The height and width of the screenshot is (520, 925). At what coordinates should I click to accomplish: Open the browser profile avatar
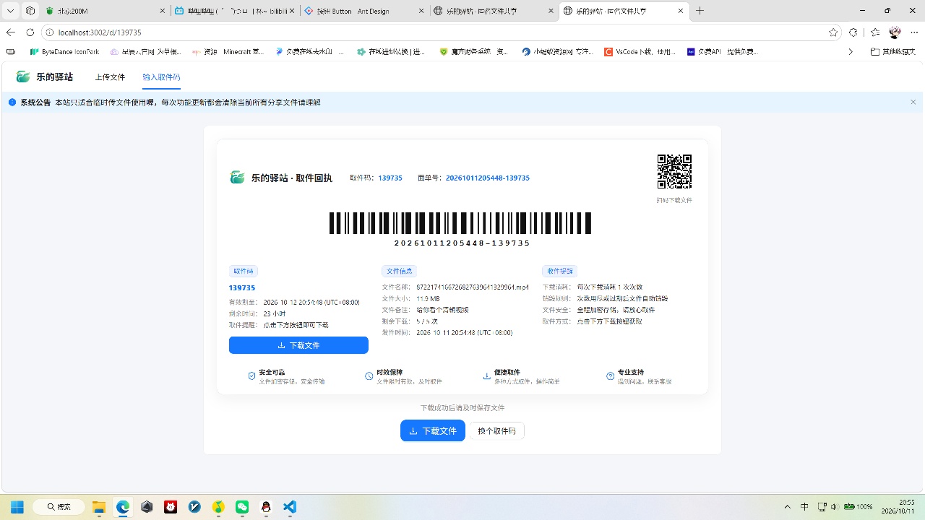click(x=895, y=32)
